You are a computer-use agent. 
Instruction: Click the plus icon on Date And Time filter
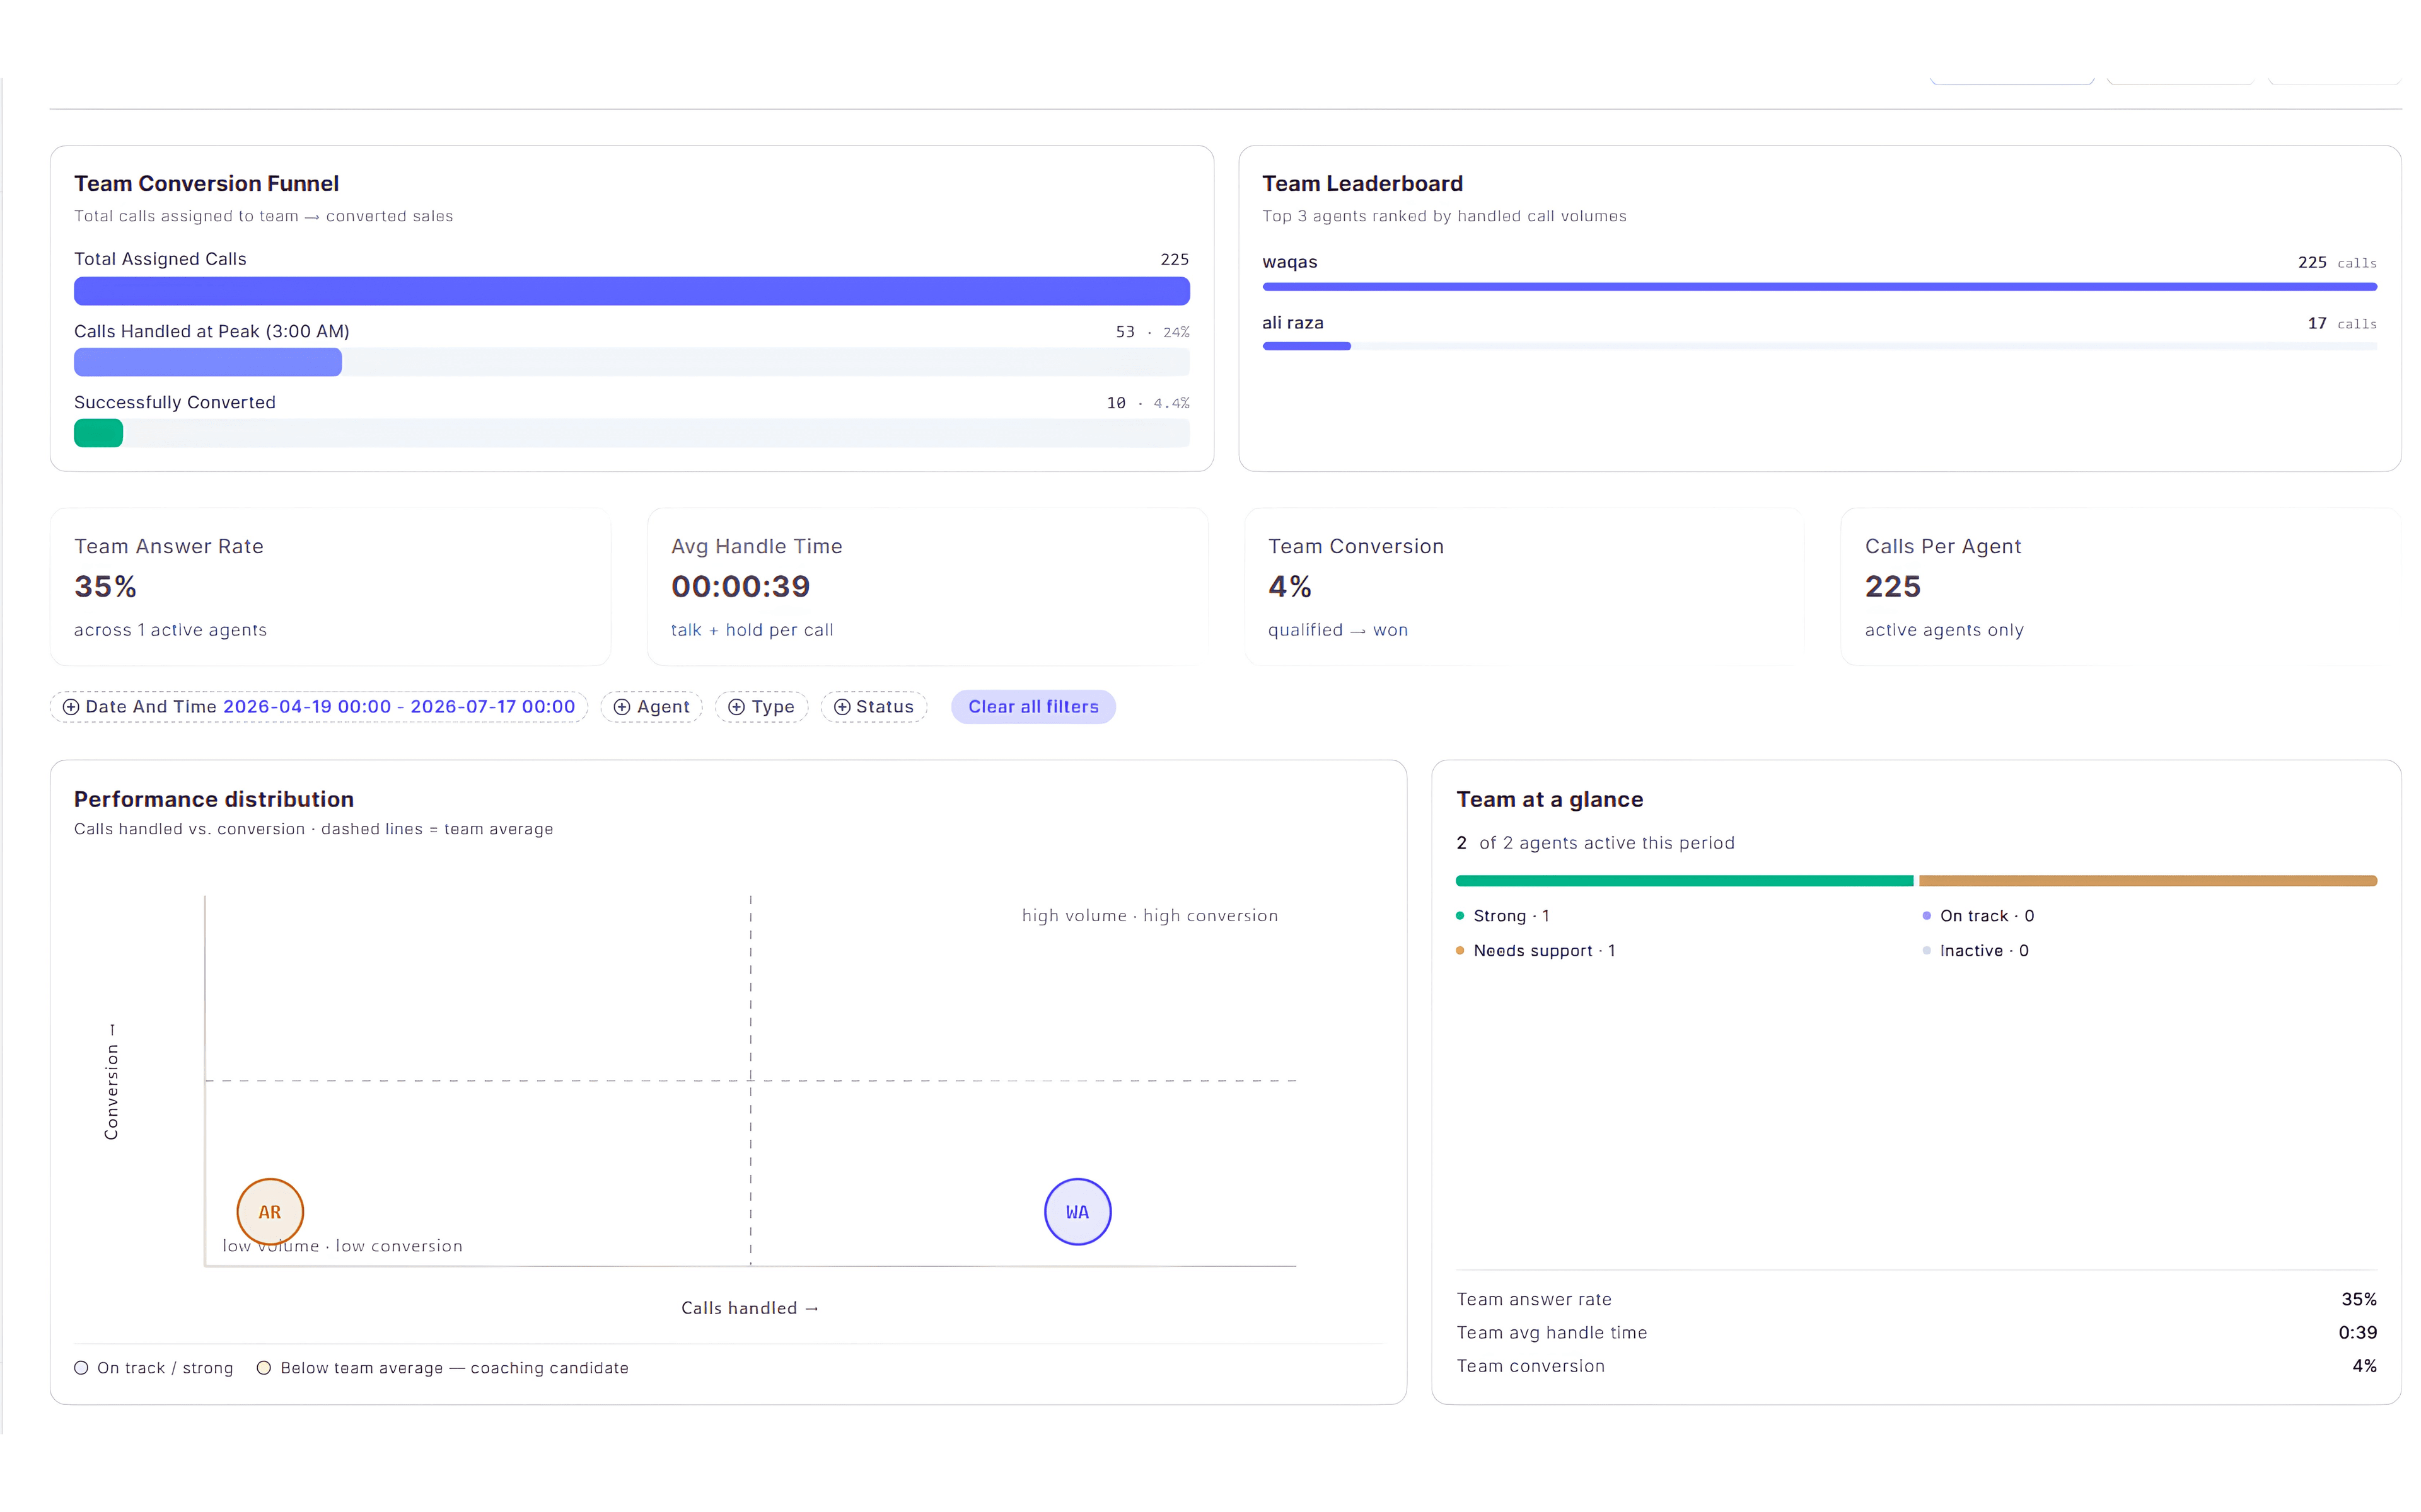point(71,707)
